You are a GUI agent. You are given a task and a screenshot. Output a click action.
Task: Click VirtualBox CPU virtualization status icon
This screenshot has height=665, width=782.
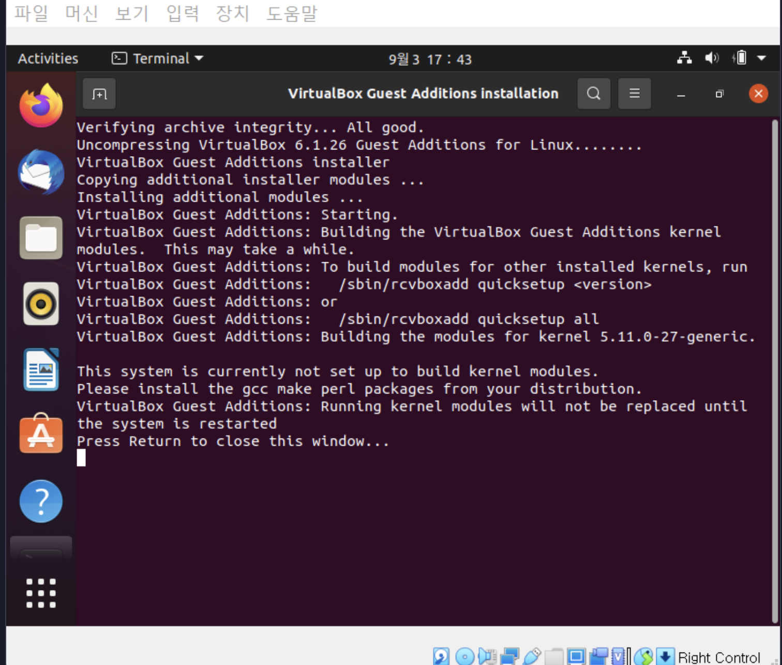(x=619, y=657)
